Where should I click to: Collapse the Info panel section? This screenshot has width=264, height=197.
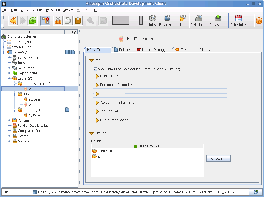pos(92,60)
